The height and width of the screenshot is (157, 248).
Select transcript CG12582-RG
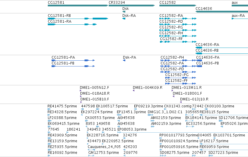point(178,30)
